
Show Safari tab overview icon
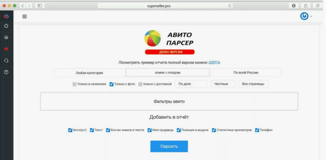click(317, 6)
